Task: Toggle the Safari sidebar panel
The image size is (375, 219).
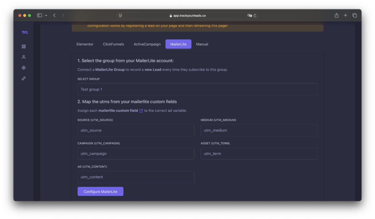Action: click(40, 15)
